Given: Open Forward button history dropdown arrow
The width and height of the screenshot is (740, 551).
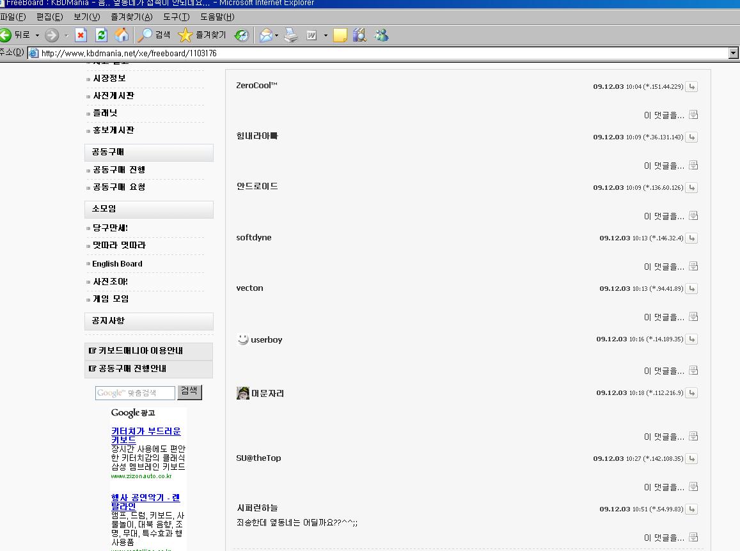Looking at the screenshot, I should tap(66, 35).
